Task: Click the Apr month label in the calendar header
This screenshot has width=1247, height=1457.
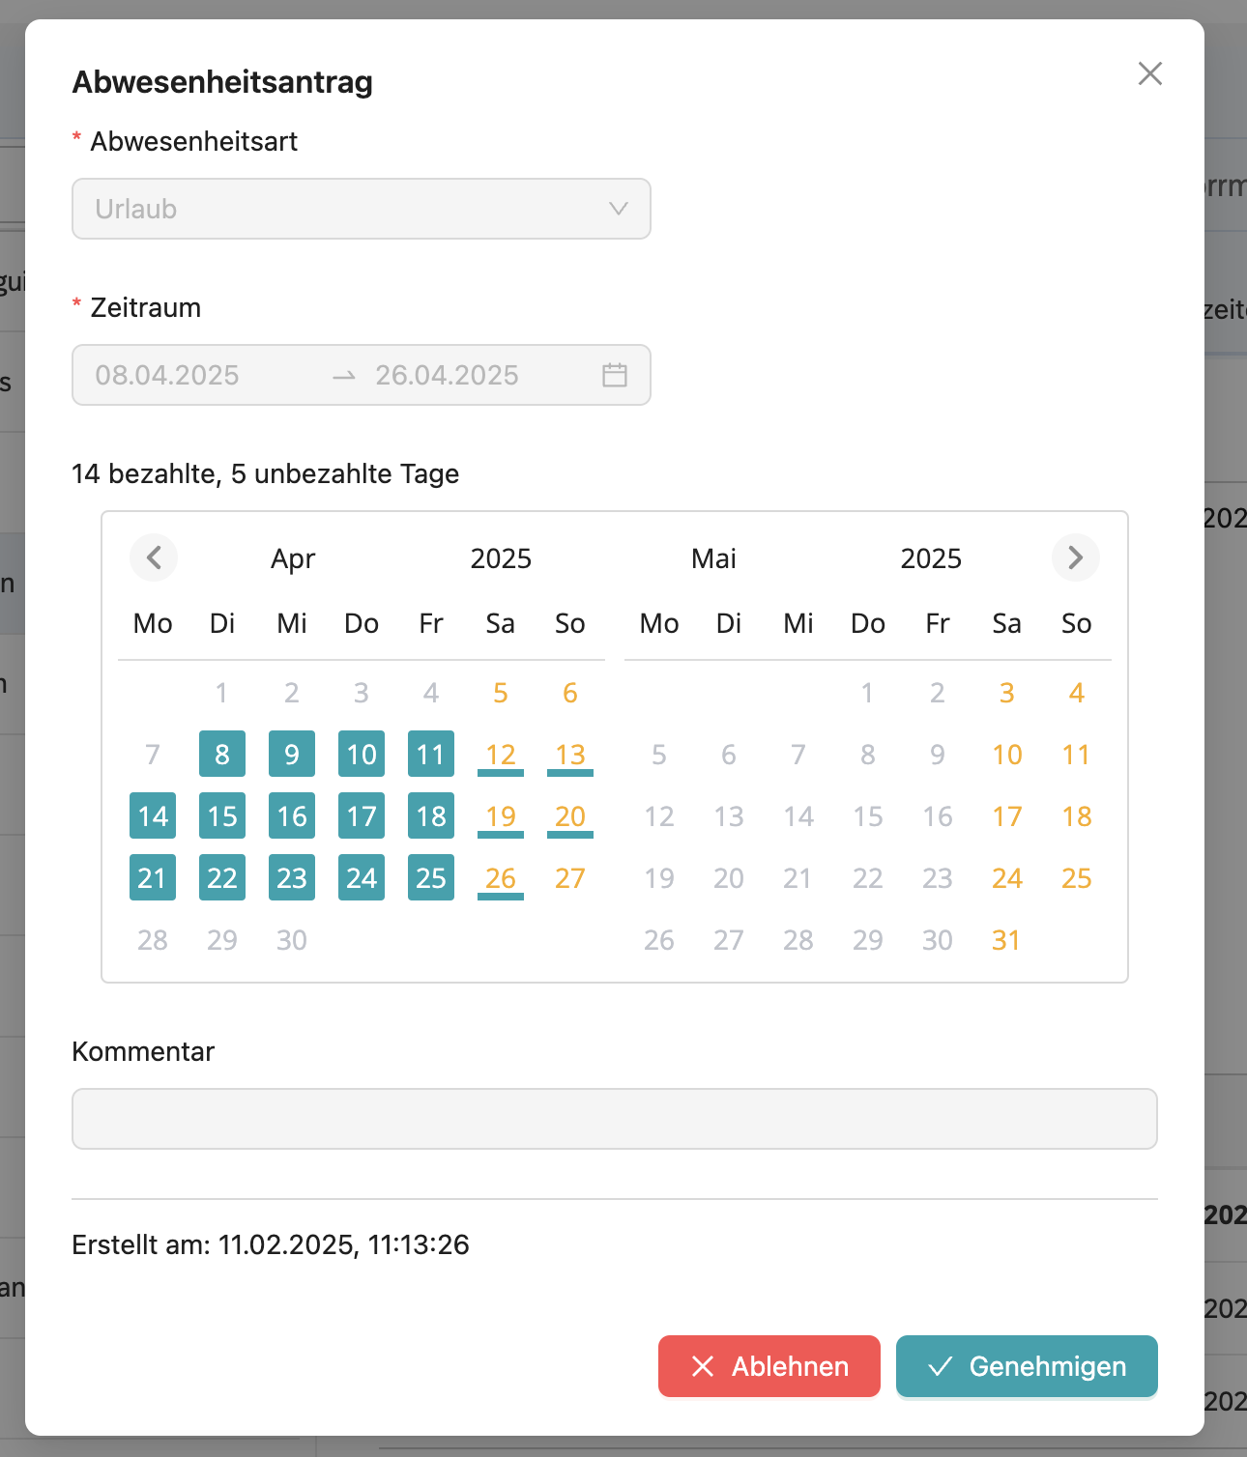Action: coord(293,558)
